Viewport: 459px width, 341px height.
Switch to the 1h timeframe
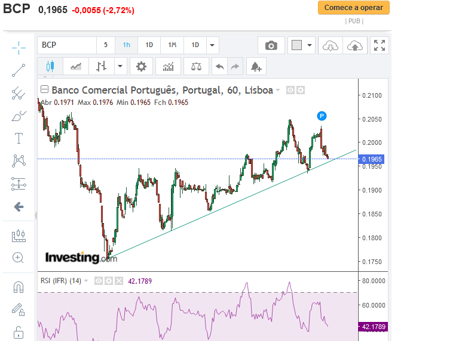[127, 45]
